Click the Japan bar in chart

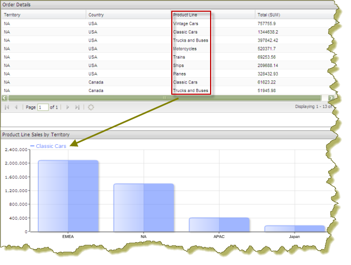[x=295, y=228]
